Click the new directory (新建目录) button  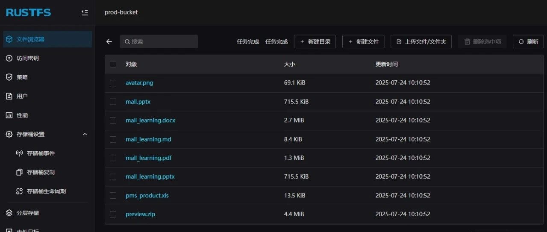coord(315,41)
